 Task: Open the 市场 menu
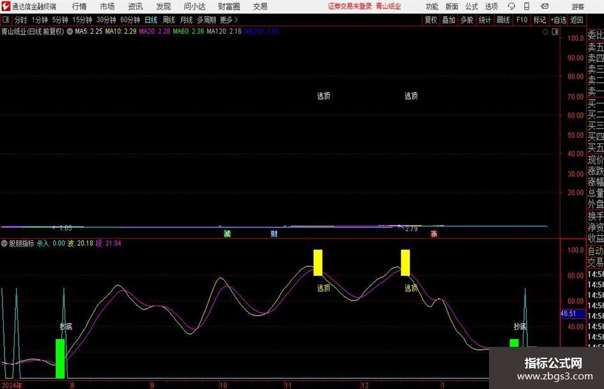(x=107, y=6)
